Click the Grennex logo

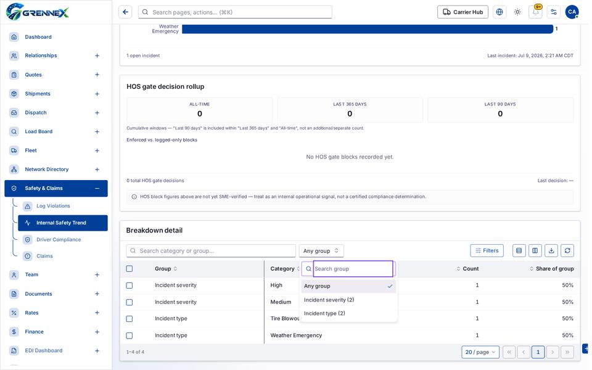point(38,12)
